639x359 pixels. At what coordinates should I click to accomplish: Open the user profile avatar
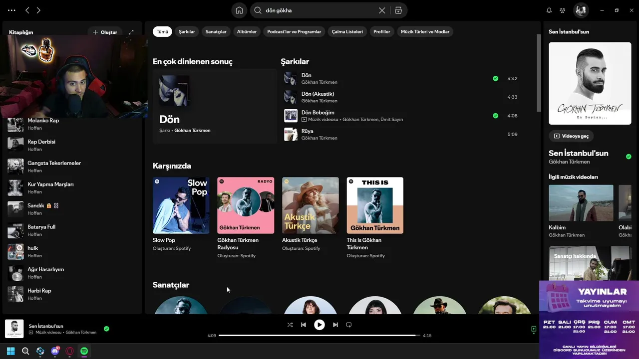click(x=581, y=10)
